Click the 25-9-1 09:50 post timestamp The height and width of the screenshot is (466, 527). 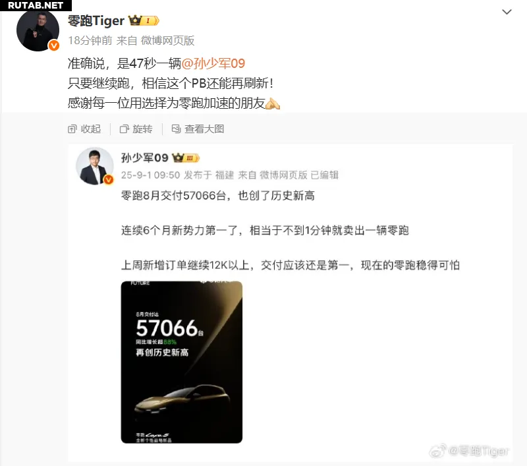coord(151,175)
